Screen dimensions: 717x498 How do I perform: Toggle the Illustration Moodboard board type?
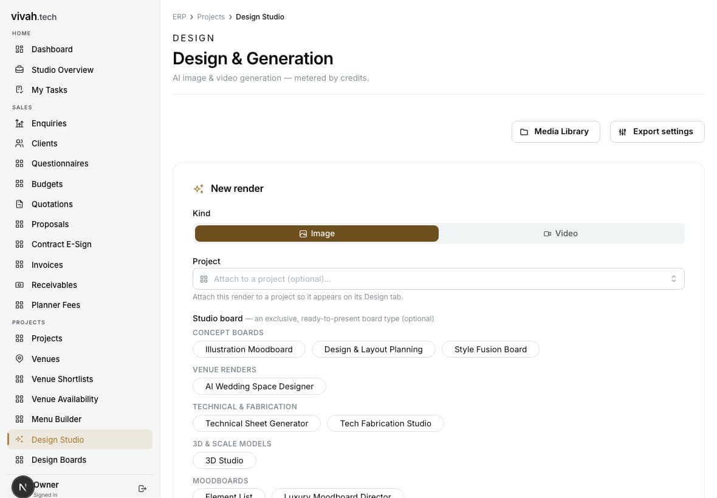[x=249, y=350]
